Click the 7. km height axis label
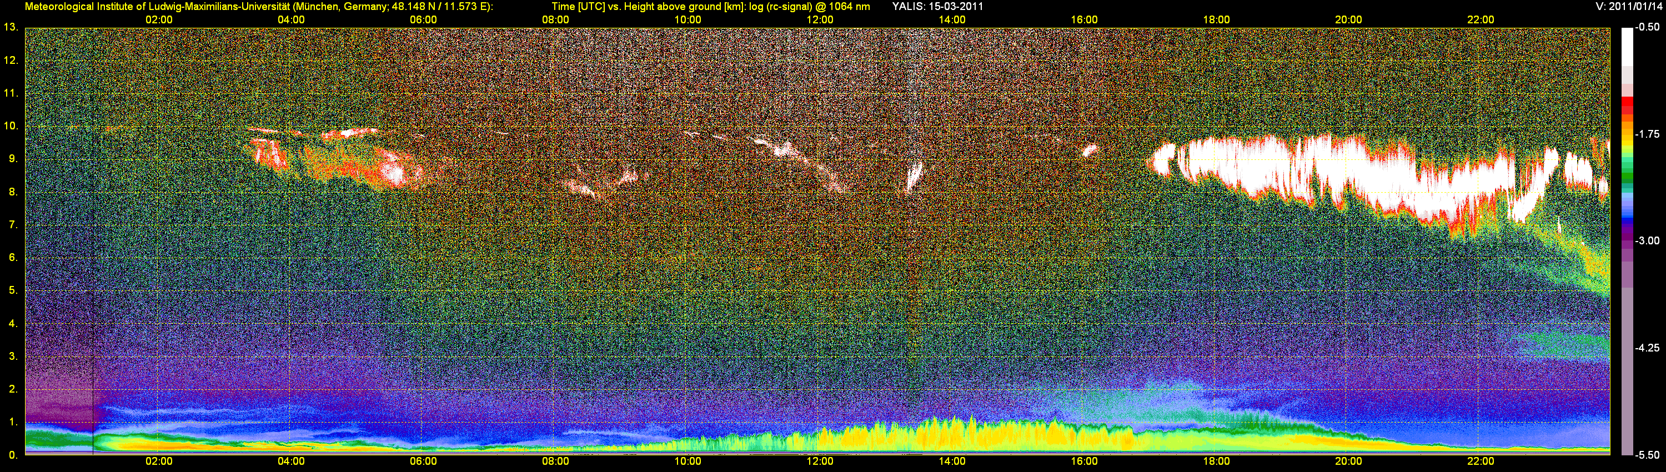 pos(13,224)
